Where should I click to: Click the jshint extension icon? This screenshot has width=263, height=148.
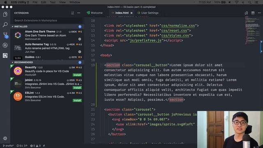[x=18, y=83]
